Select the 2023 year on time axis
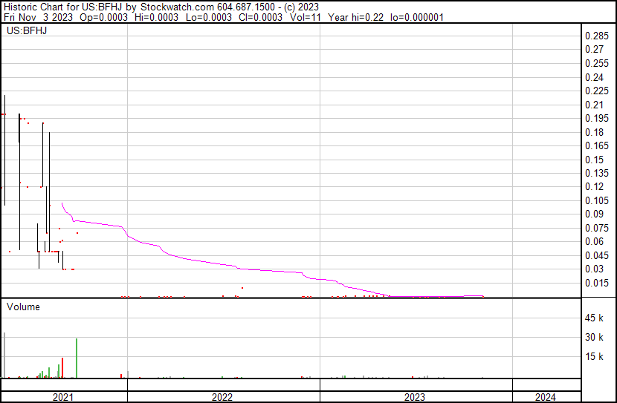Viewport: 617px width, 403px height. point(415,397)
